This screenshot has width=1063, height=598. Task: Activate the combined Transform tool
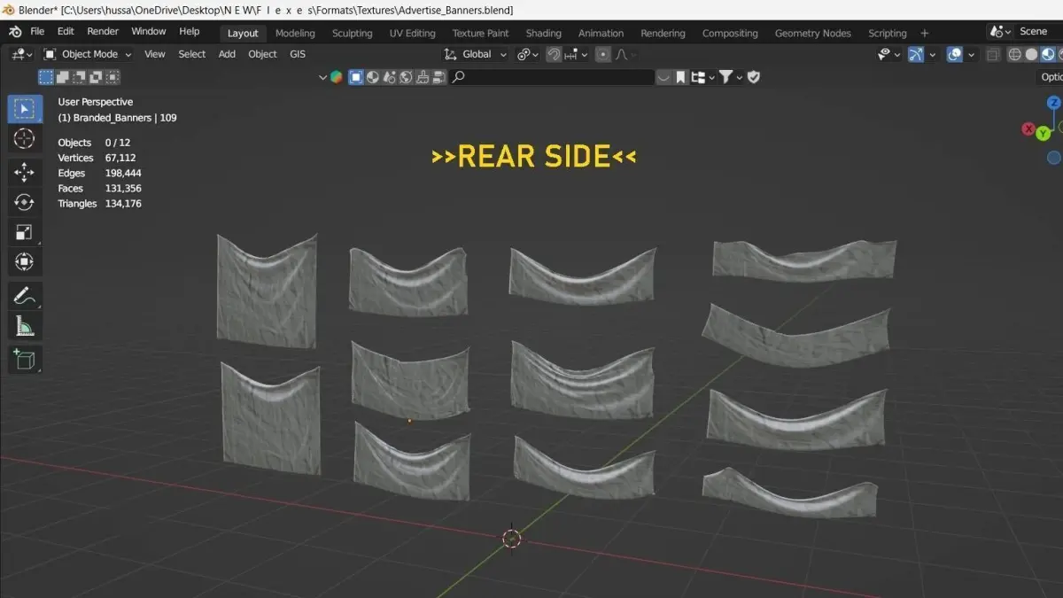pos(24,262)
